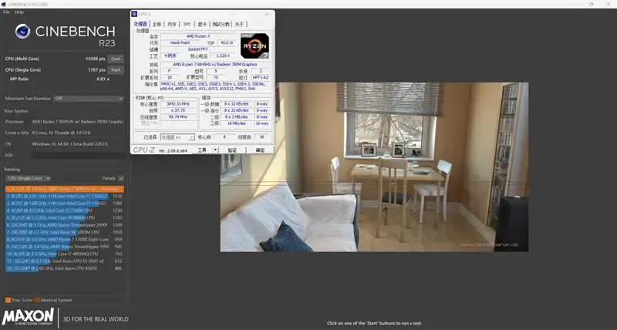Select the Intel Core i9-9880H ranking row
The height and width of the screenshot is (330, 617).
coord(65,217)
